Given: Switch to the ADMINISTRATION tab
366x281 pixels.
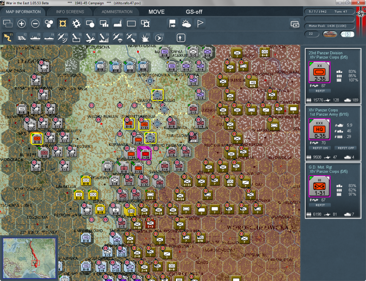Looking at the screenshot, I should (117, 12).
